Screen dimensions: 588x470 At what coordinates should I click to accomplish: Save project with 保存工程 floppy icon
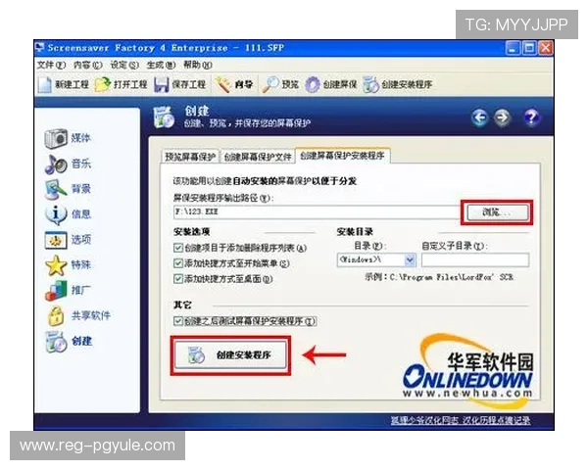(162, 85)
